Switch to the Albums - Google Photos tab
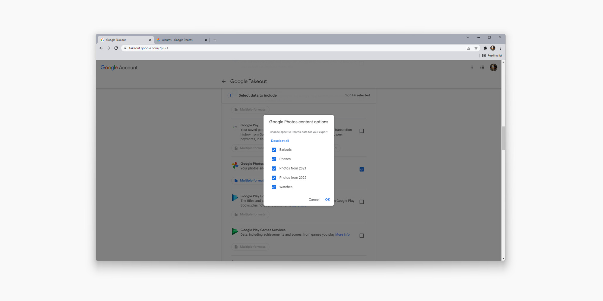This screenshot has height=301, width=603. pyautogui.click(x=178, y=39)
